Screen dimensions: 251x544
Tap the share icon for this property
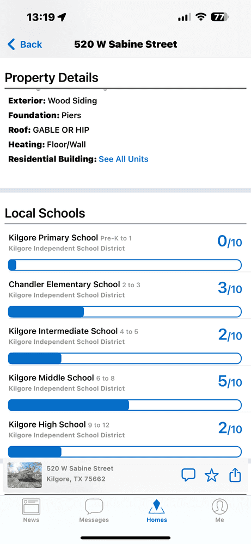[x=235, y=474]
